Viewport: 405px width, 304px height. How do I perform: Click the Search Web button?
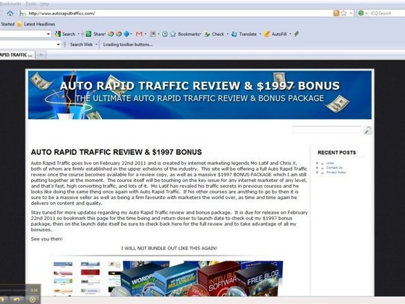[x=81, y=44]
